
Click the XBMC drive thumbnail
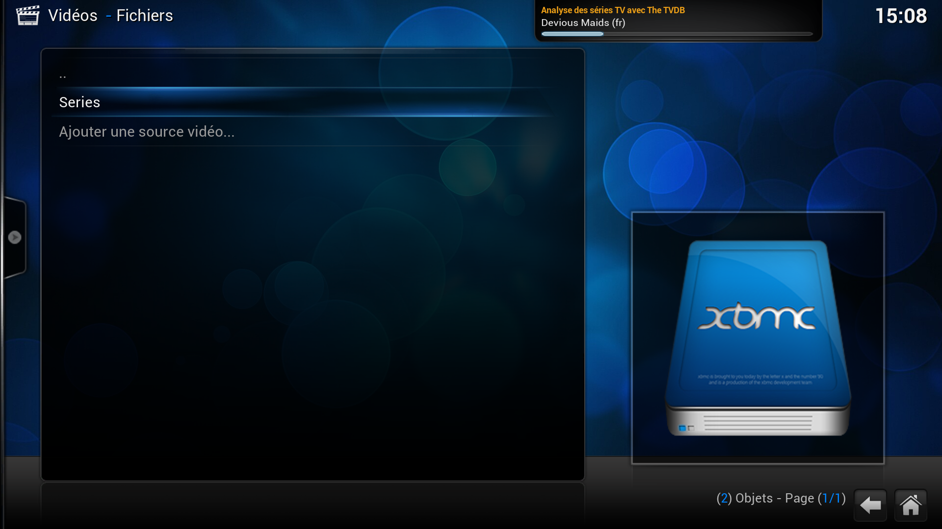(x=758, y=338)
